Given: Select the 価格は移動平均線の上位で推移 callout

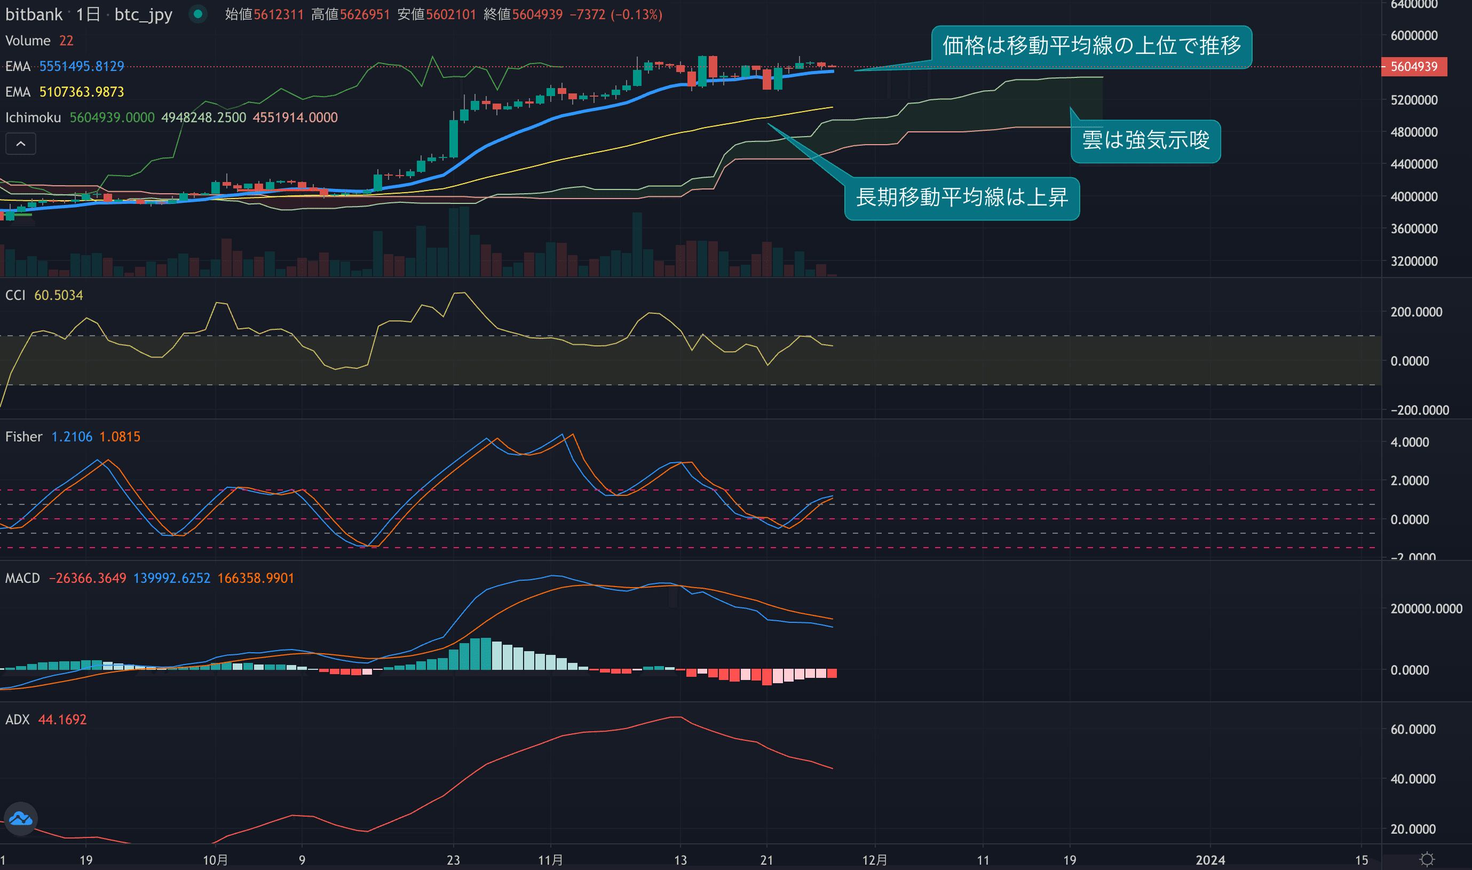Looking at the screenshot, I should click(x=1091, y=46).
